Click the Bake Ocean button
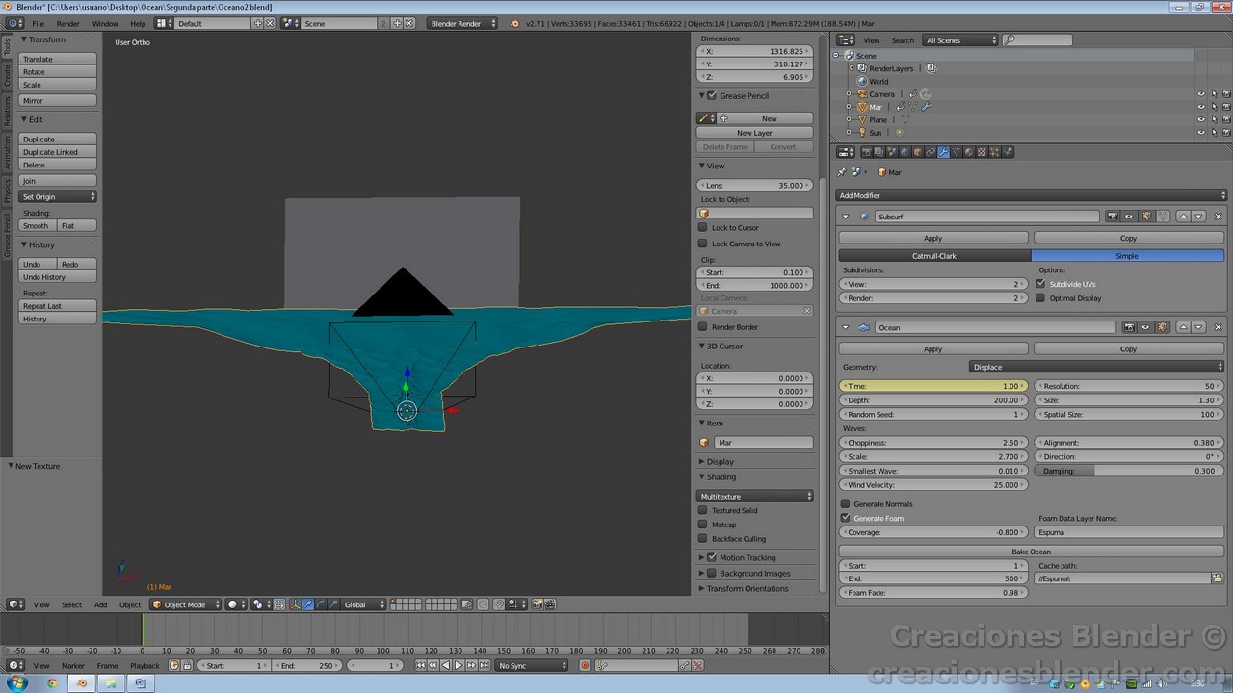1233x693 pixels. point(1031,551)
